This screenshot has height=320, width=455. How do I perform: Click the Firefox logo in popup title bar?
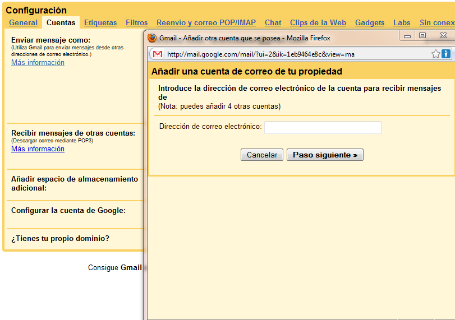[152, 38]
